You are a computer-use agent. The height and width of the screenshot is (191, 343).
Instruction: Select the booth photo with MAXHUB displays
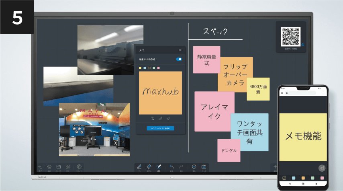pyautogui.click(x=94, y=129)
